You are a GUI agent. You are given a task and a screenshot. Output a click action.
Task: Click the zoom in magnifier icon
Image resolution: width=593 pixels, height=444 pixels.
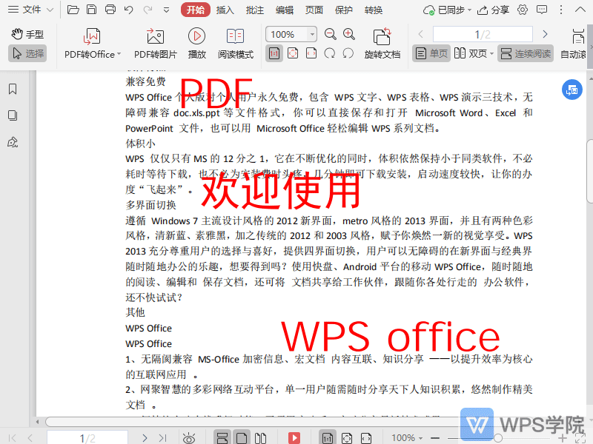[x=348, y=34]
